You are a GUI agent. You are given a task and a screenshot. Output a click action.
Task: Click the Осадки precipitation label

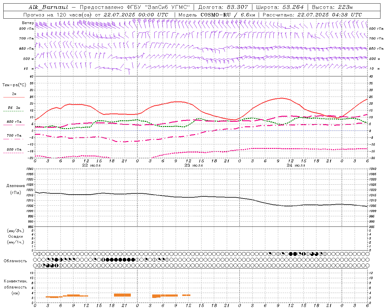coord(16,236)
